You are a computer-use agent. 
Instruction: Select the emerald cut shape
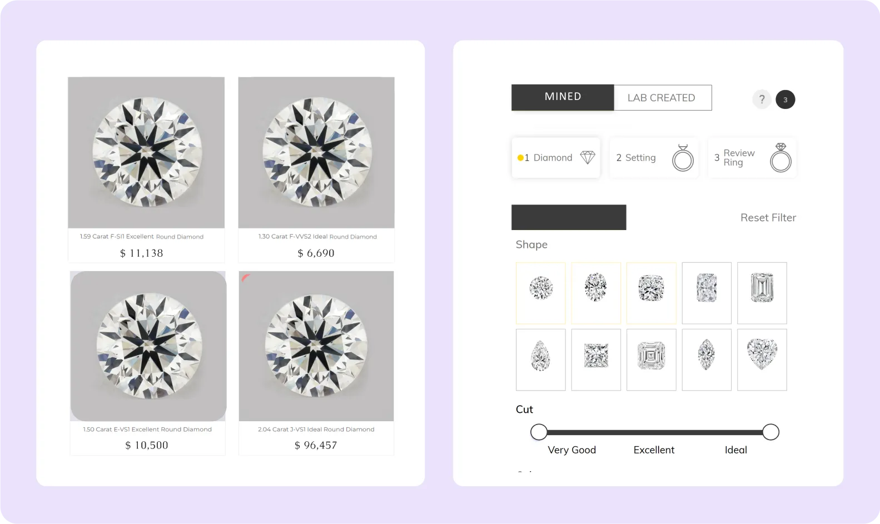click(x=762, y=293)
